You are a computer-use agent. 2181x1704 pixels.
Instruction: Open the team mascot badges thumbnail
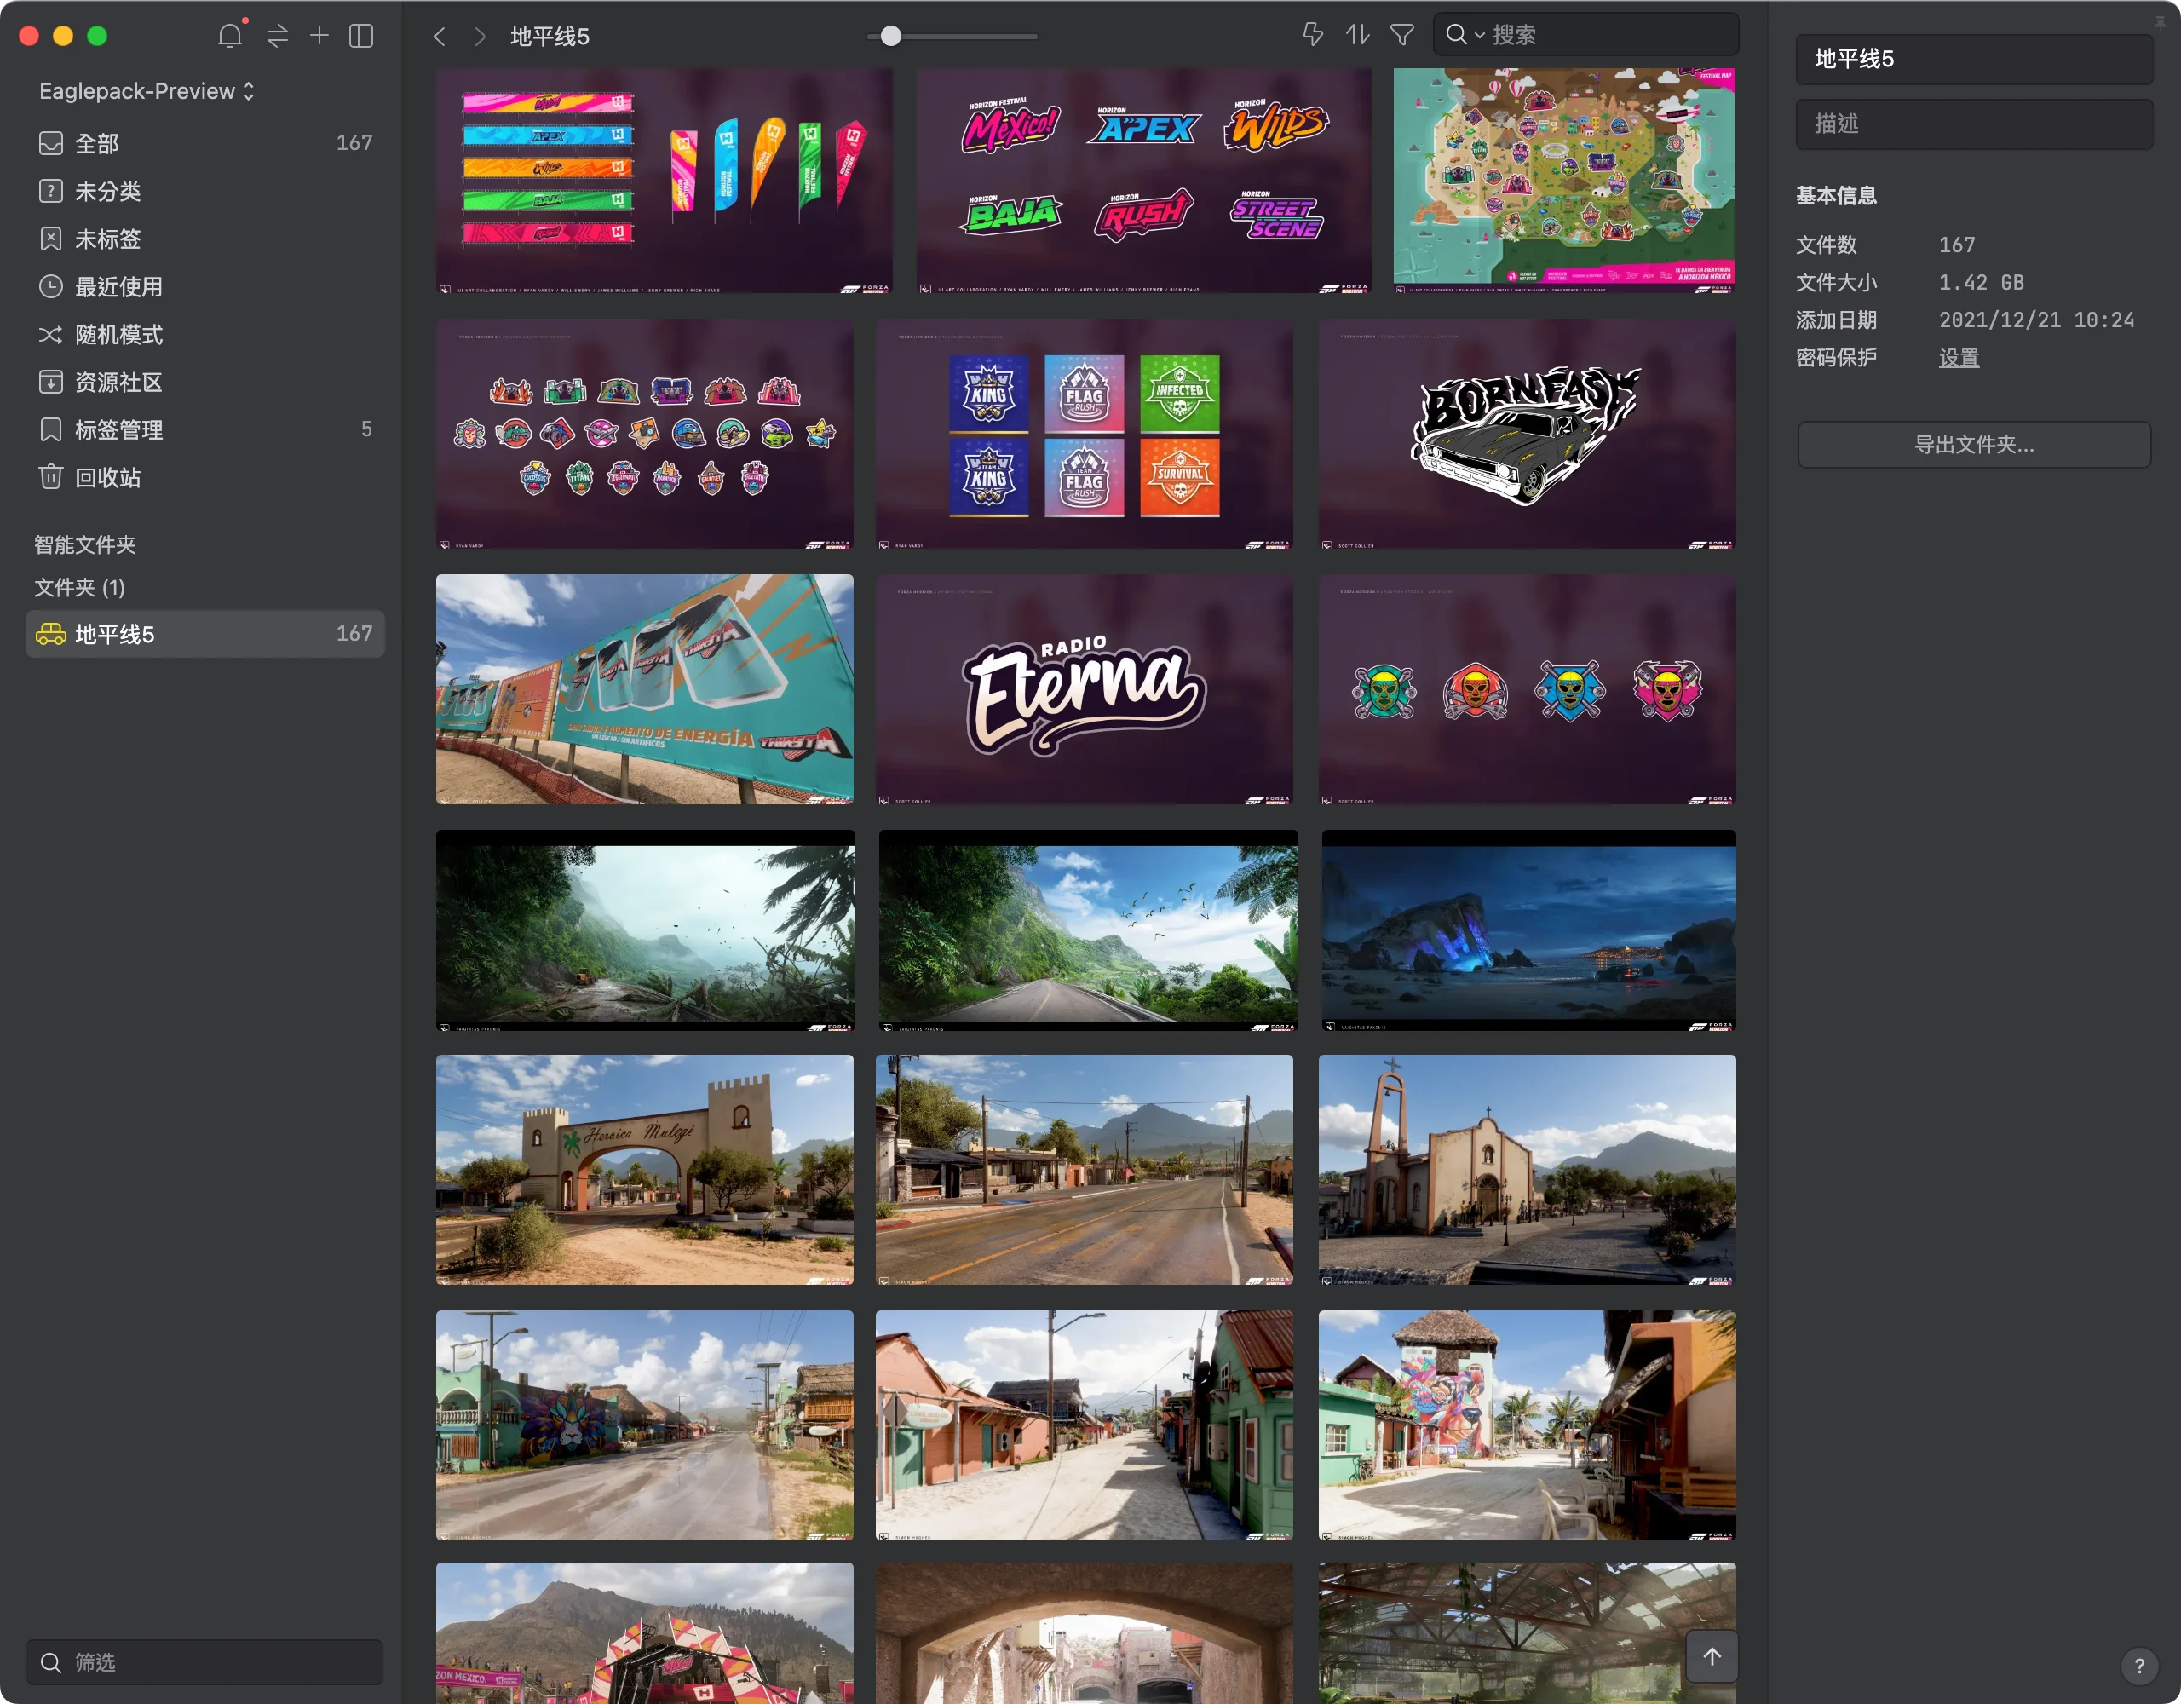(645, 435)
